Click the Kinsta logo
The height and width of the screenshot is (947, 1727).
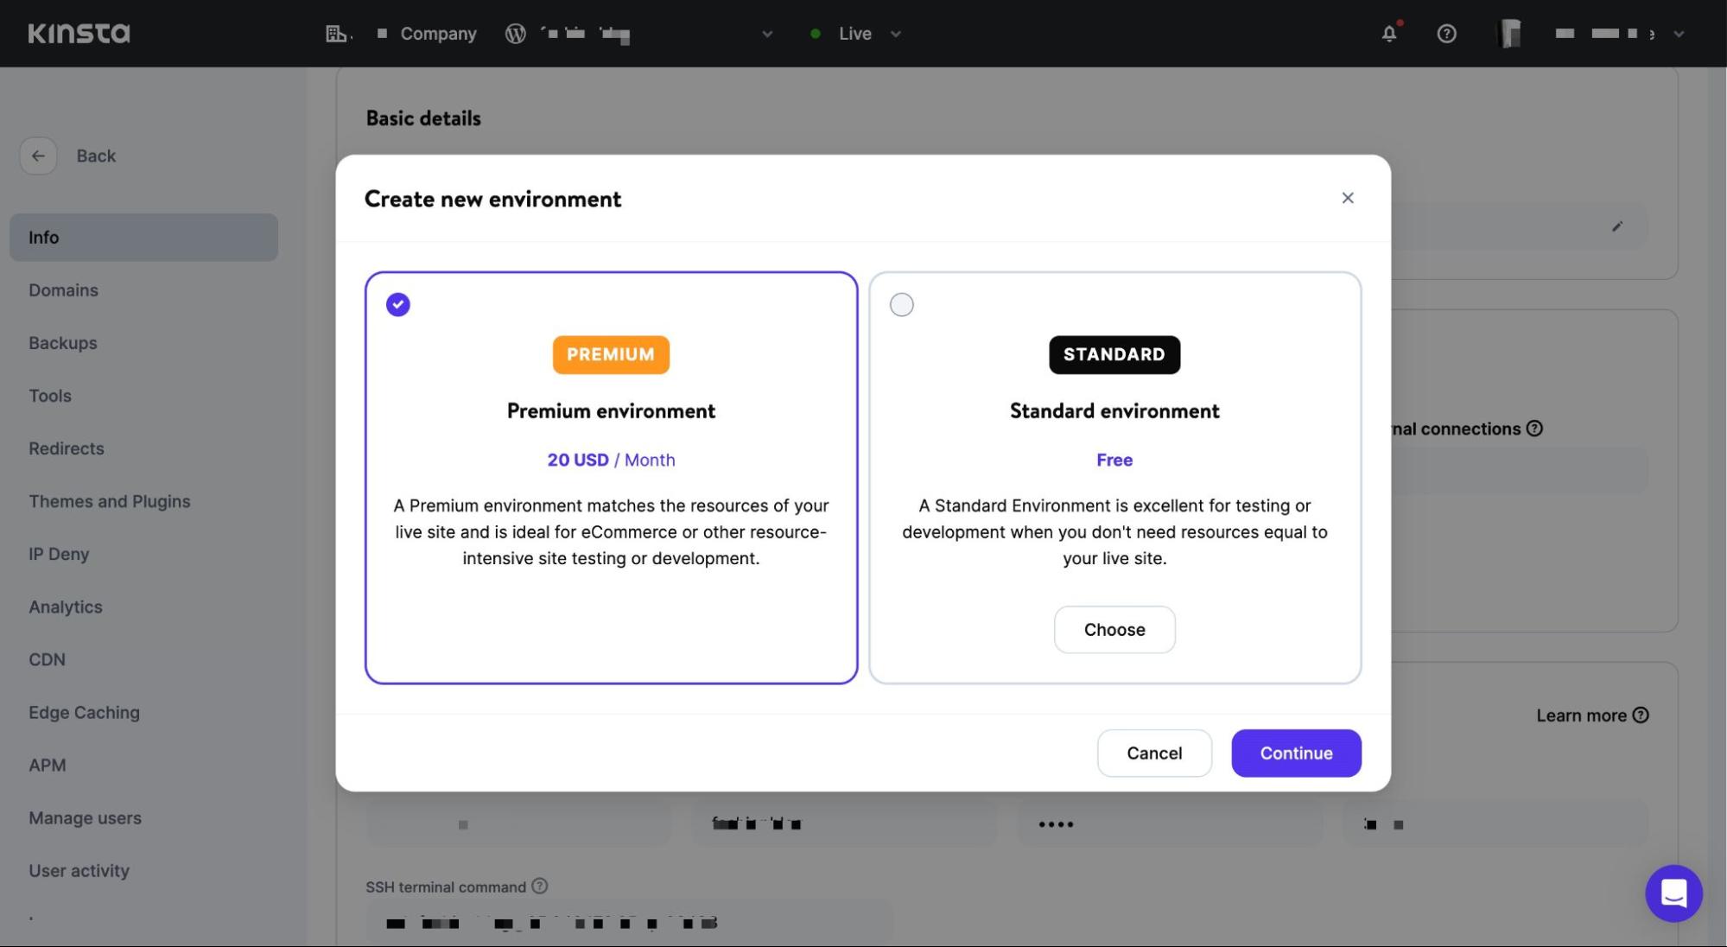click(79, 33)
